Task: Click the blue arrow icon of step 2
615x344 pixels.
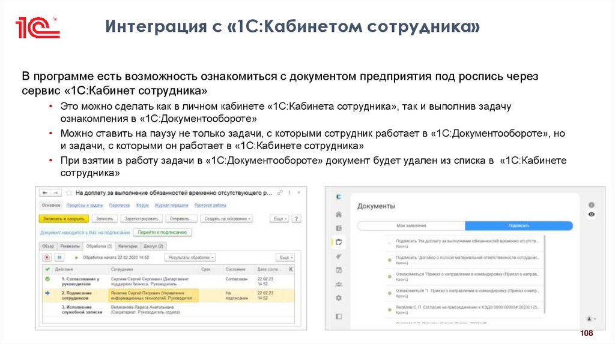Action: point(47,293)
